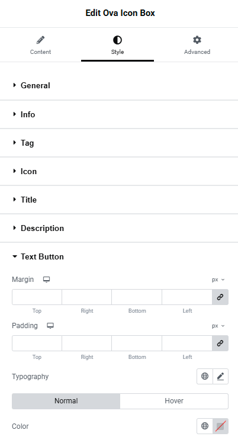The height and width of the screenshot is (446, 238).
Task: Open Typography global fonts globe icon
Action: (205, 376)
